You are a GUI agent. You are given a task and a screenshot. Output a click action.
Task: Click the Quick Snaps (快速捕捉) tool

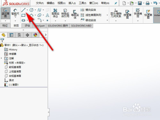[138, 13]
